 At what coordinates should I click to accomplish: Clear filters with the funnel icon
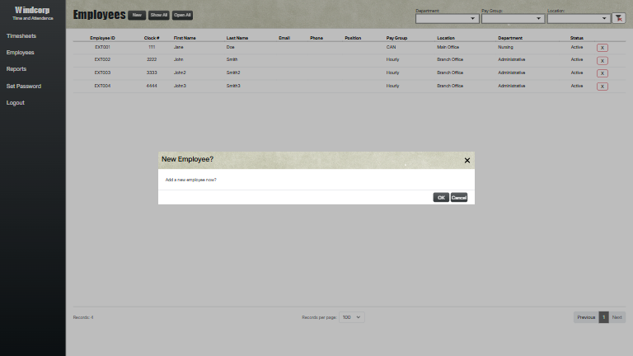pyautogui.click(x=618, y=18)
